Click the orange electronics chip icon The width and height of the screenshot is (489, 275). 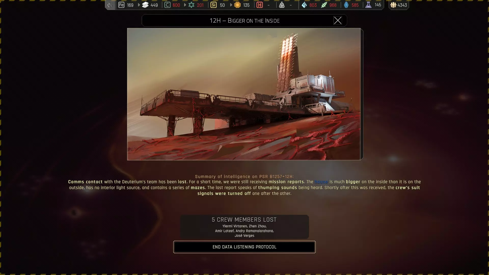click(237, 5)
